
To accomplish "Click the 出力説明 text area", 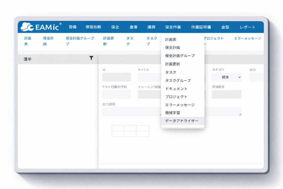I will (x=132, y=112).
